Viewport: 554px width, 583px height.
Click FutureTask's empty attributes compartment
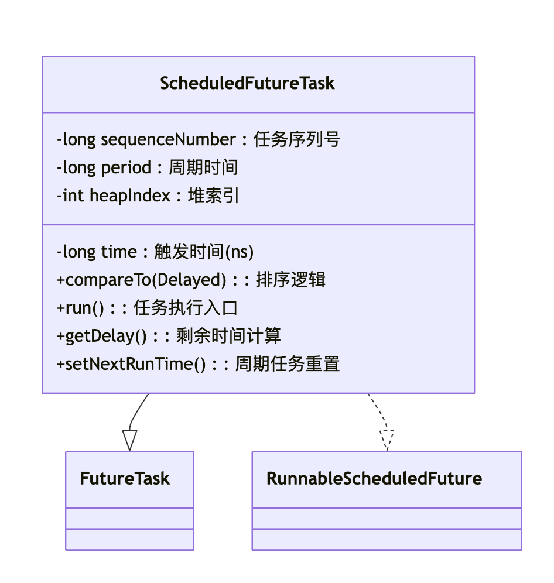(x=129, y=518)
